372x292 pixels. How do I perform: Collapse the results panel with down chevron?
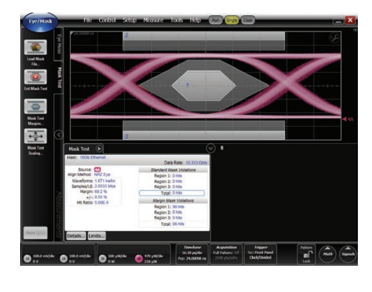point(210,148)
